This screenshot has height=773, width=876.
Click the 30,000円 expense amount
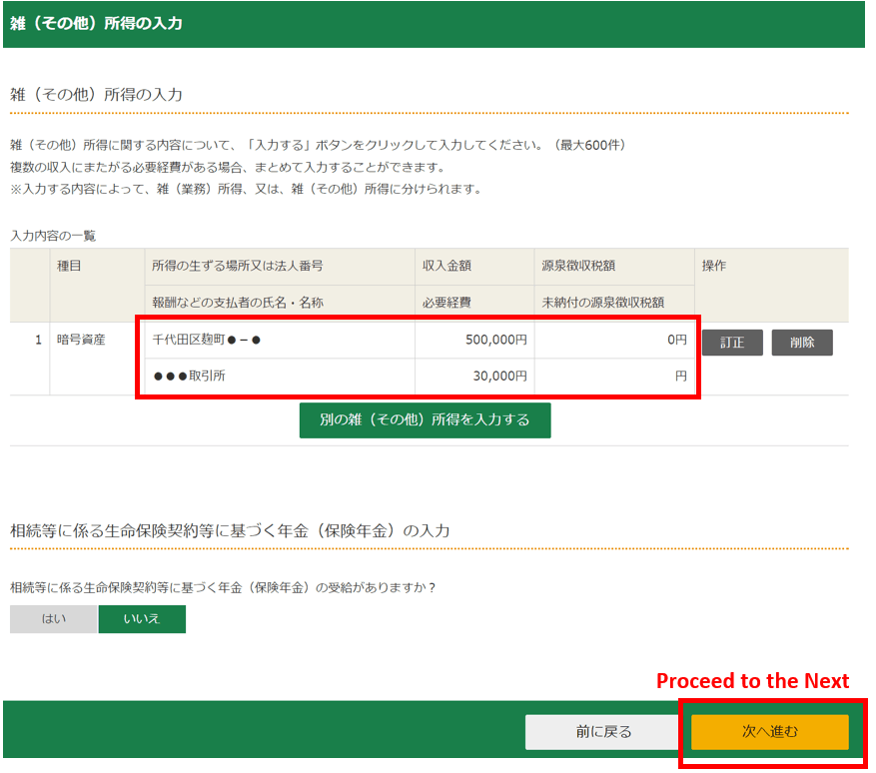pyautogui.click(x=500, y=376)
